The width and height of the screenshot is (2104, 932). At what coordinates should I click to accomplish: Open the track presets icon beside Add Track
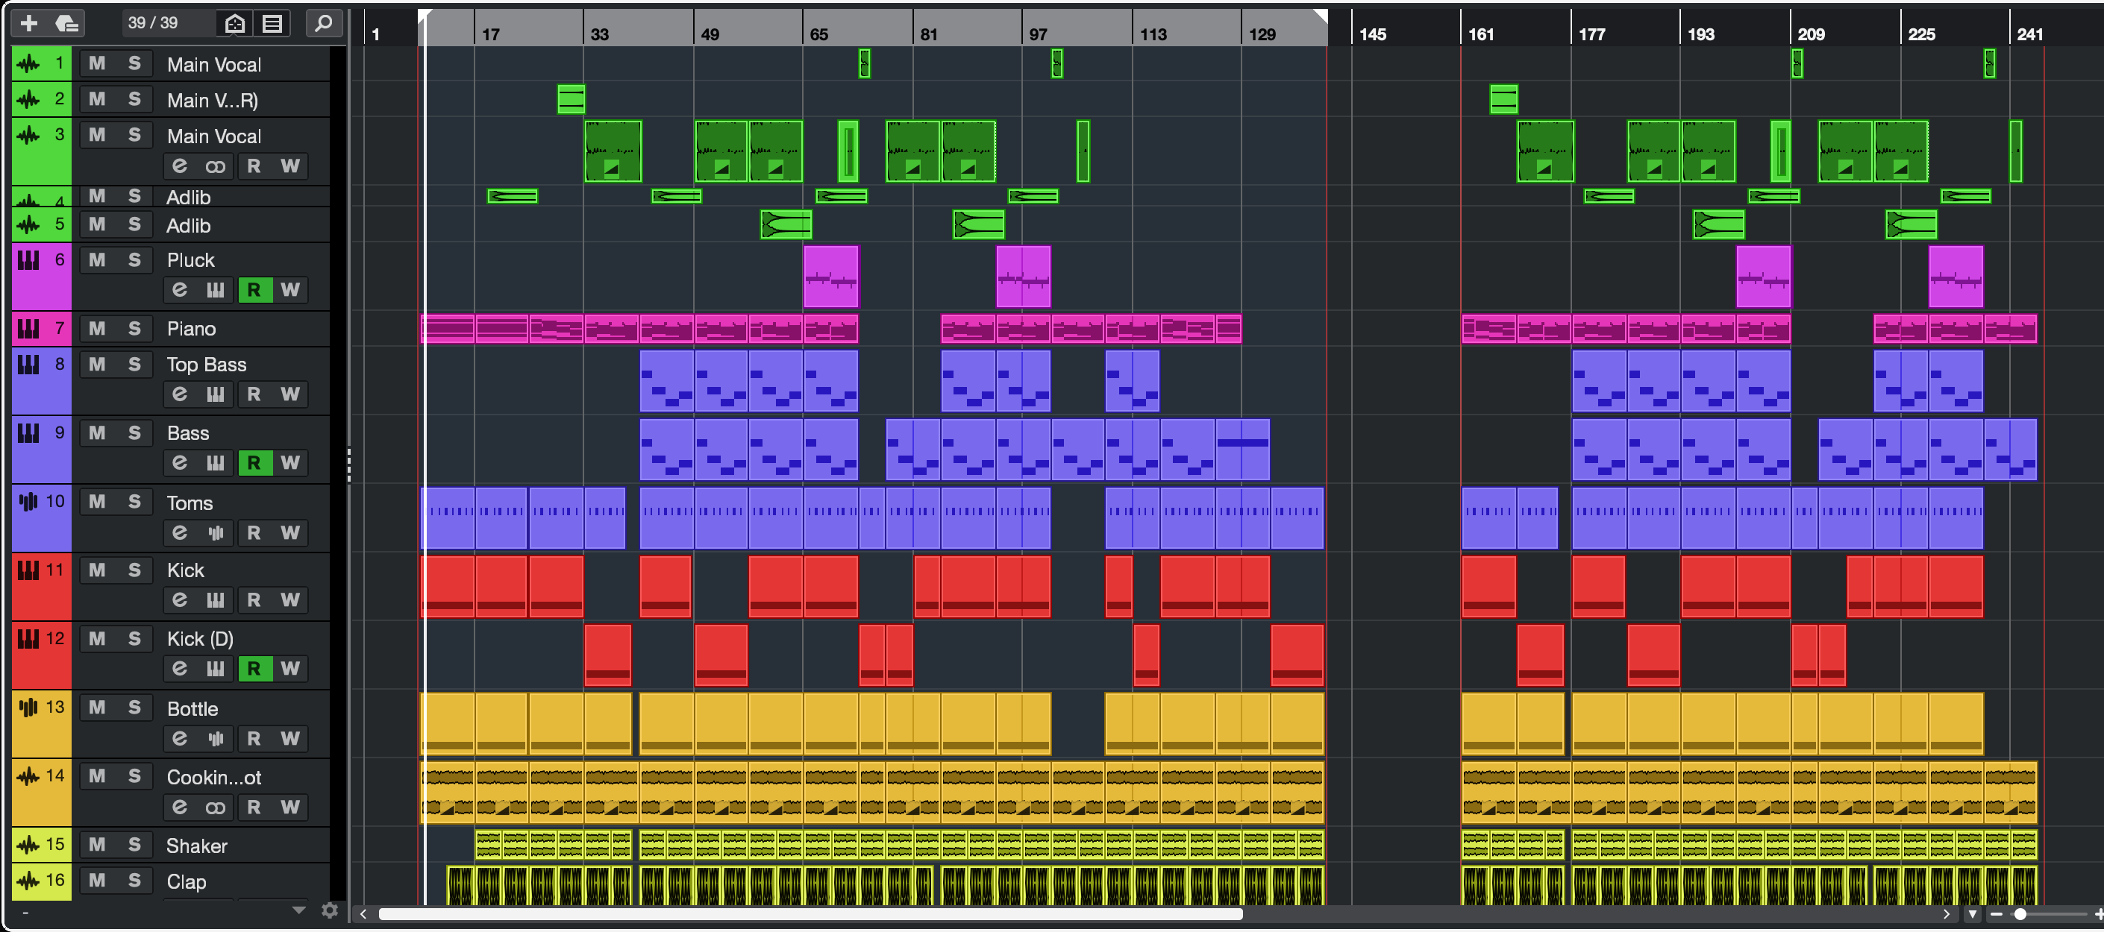coord(66,23)
